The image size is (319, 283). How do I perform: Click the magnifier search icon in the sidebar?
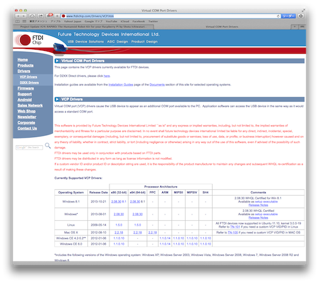click(x=48, y=145)
